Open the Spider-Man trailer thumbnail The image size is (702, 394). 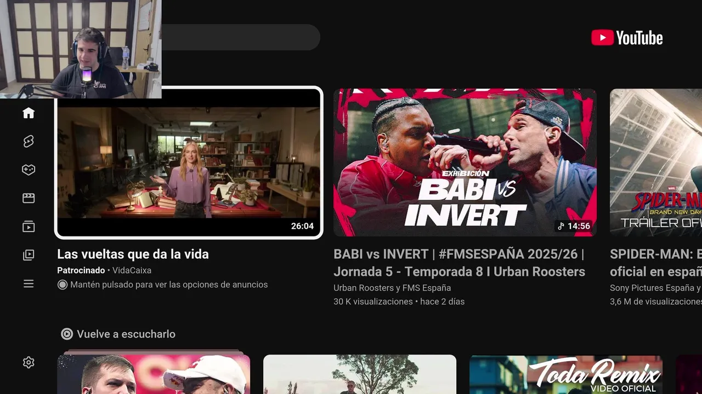point(656,163)
